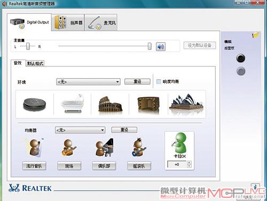Viewport: 267px width, 201px height.
Task: Click the gray rear analog jack
Action: click(241, 71)
